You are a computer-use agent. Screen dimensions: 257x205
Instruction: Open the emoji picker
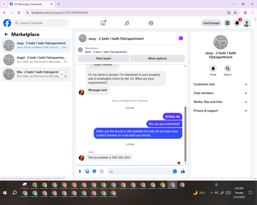(175, 171)
